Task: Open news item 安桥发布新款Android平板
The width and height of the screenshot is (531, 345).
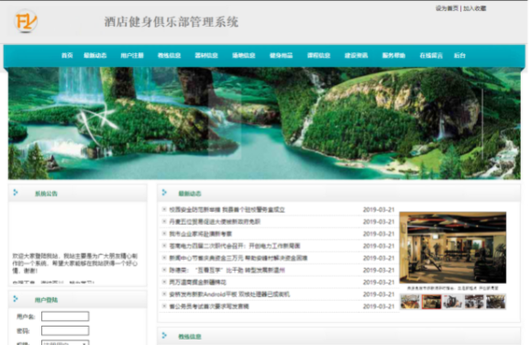Action: (229, 295)
